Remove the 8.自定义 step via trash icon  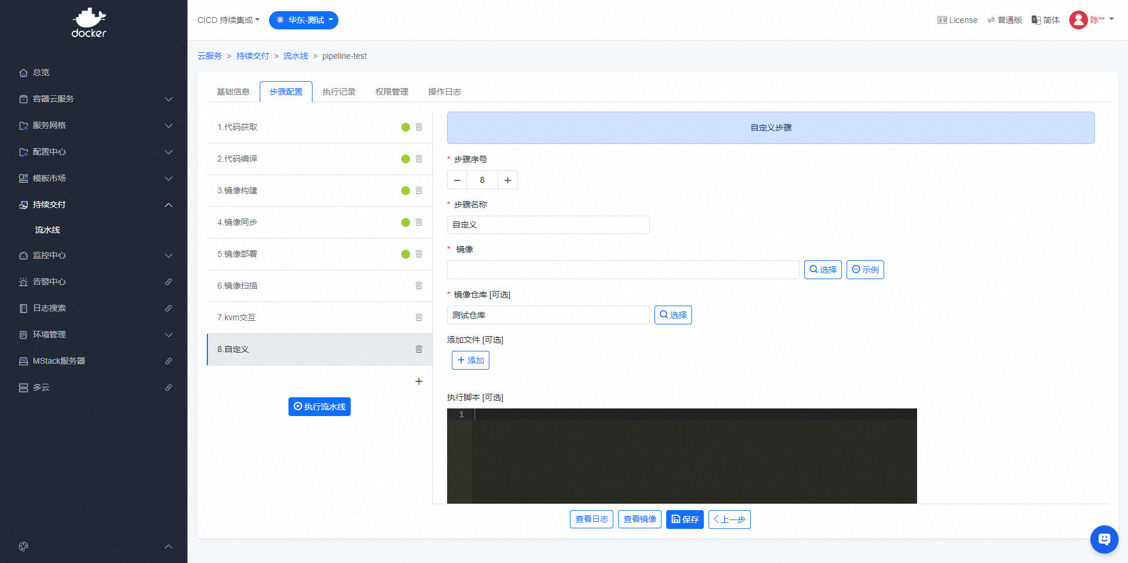pos(419,349)
